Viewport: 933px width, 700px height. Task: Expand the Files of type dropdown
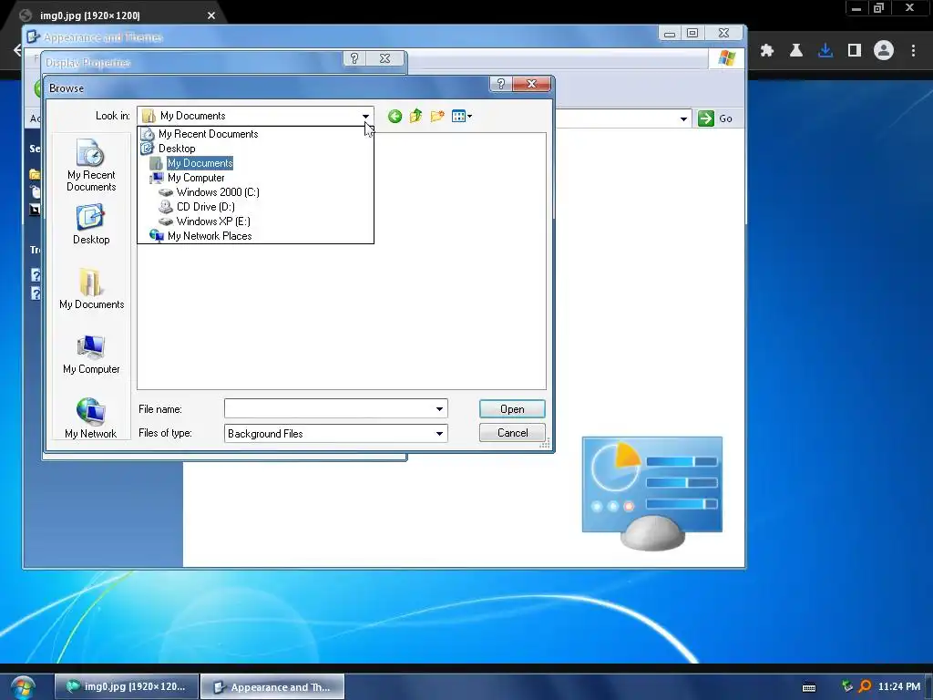click(x=439, y=433)
